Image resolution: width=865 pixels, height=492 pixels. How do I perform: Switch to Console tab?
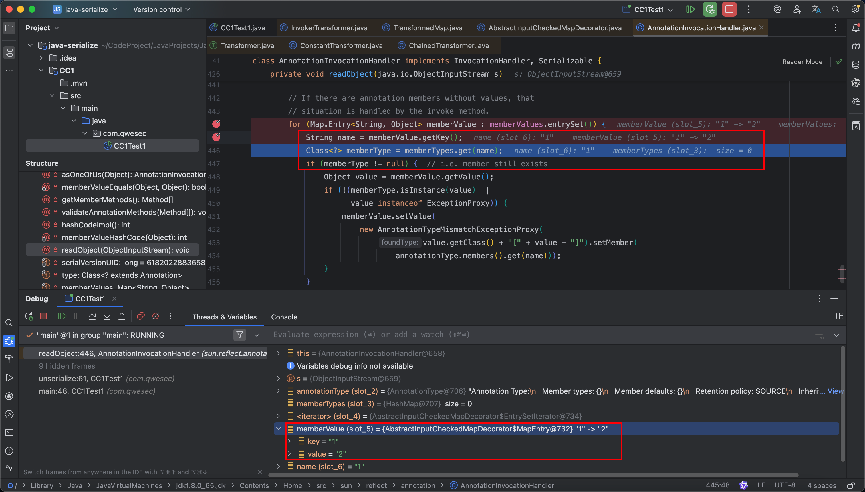click(x=284, y=317)
